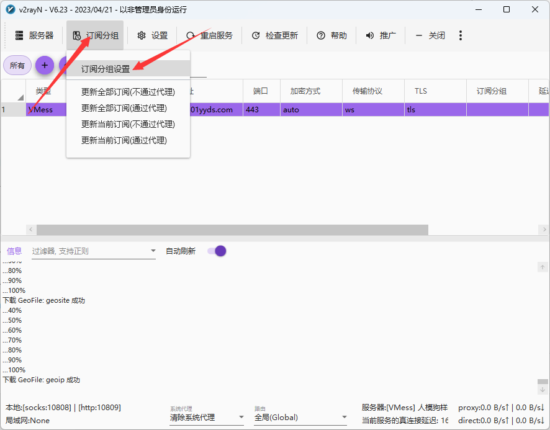Click the 局域网:None status text

tap(27, 421)
